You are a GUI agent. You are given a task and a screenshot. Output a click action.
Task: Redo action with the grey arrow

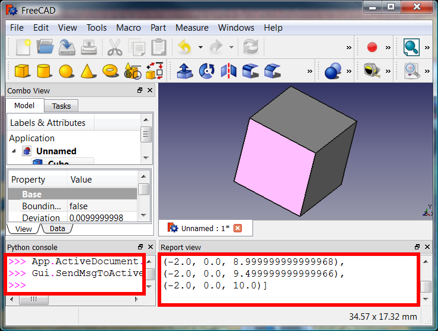pos(216,47)
